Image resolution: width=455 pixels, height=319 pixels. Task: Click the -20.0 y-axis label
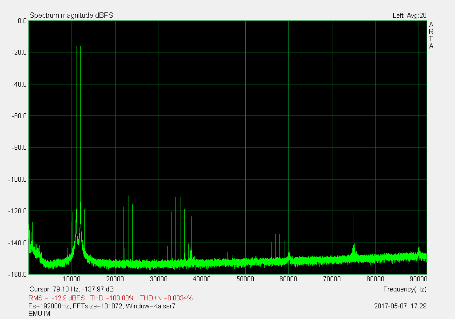pyautogui.click(x=19, y=52)
